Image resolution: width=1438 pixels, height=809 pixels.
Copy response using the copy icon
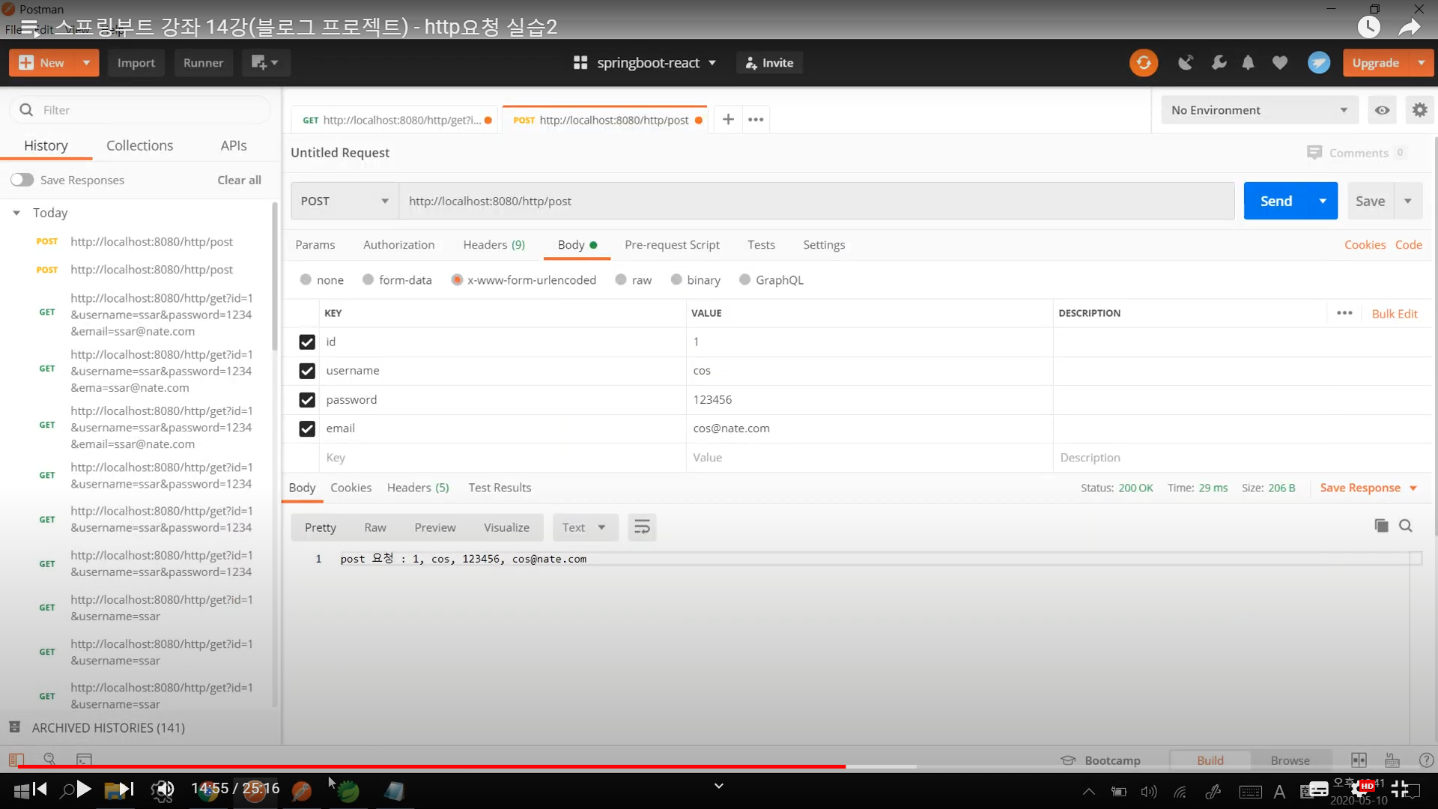click(1381, 526)
